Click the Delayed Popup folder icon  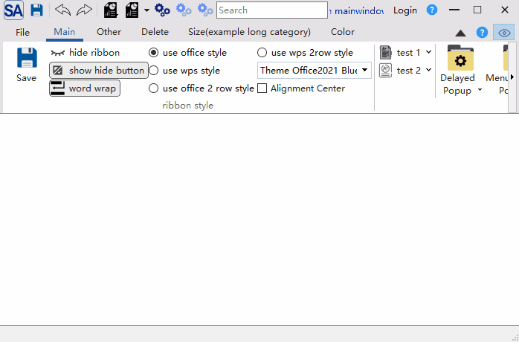point(460,58)
